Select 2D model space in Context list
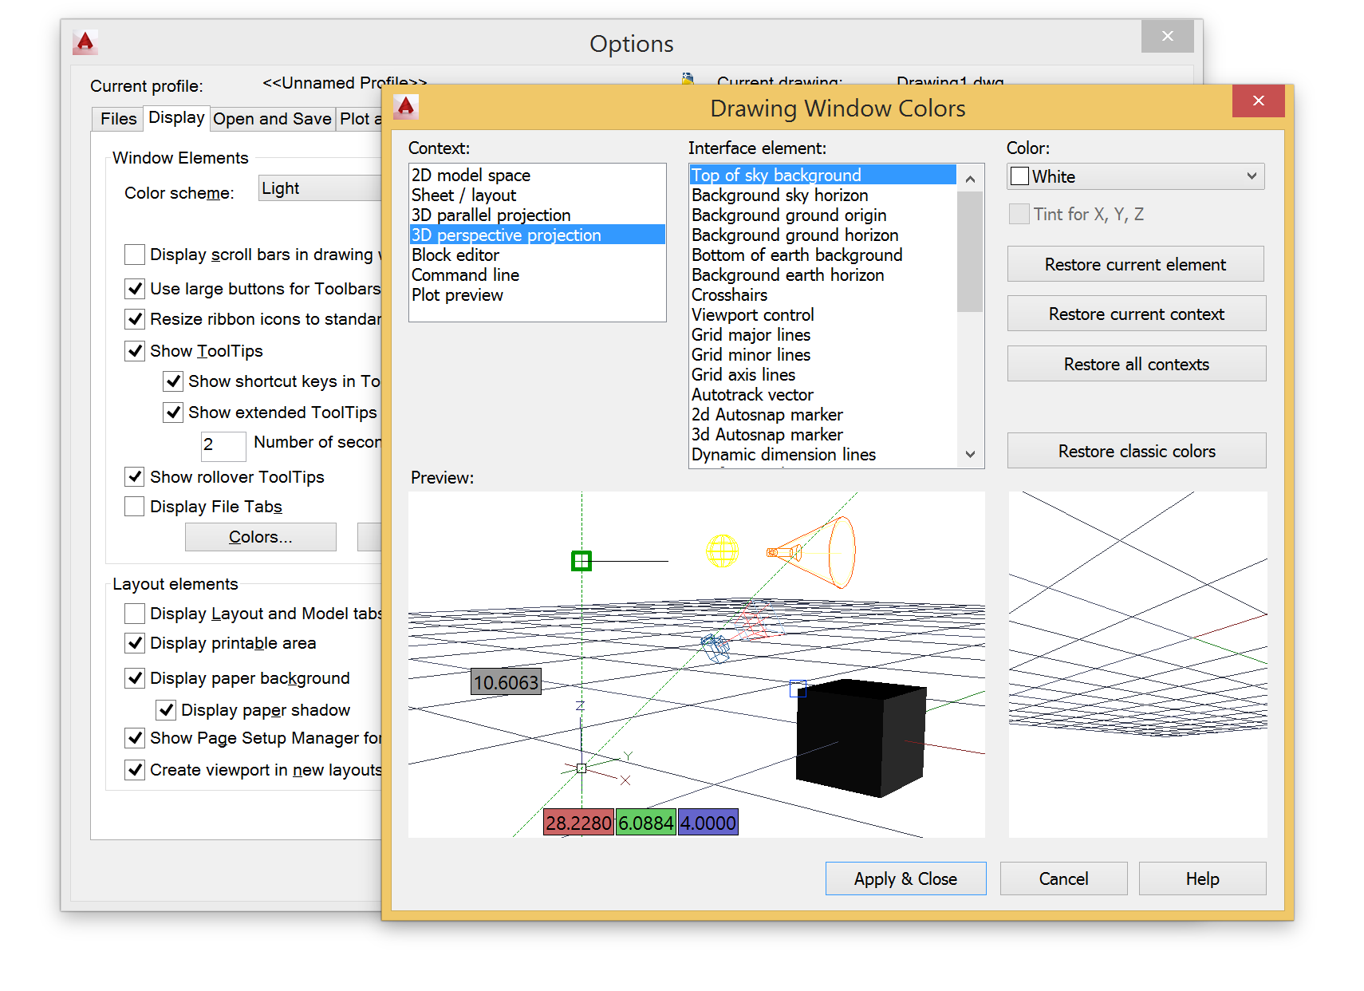Viewport: 1364px width, 991px height. coord(471,175)
